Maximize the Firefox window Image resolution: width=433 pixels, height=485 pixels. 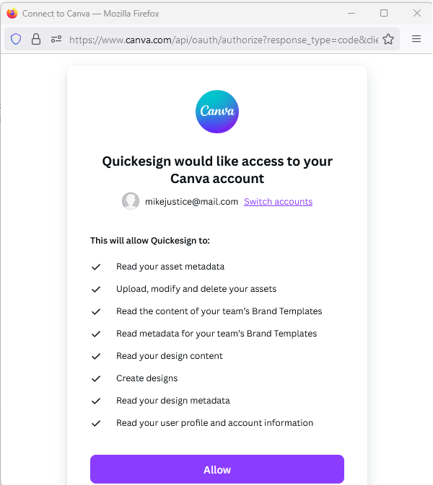pos(384,13)
